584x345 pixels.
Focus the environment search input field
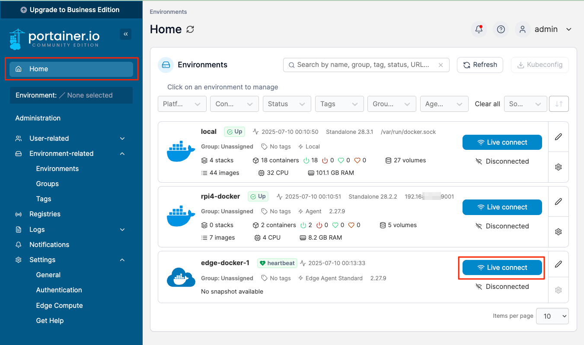click(x=366, y=65)
